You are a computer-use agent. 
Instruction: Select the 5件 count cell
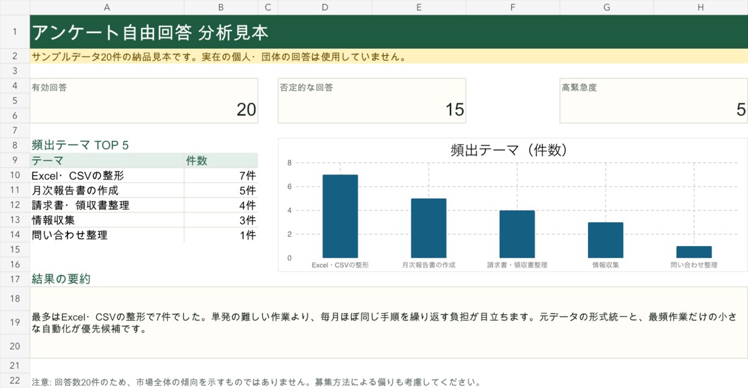click(x=221, y=190)
